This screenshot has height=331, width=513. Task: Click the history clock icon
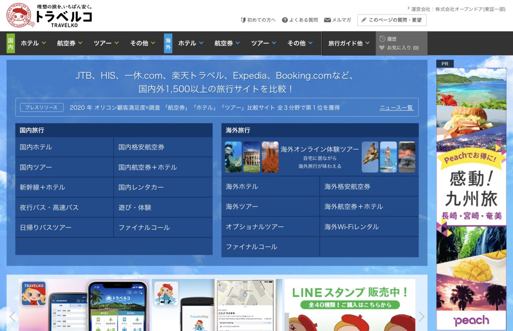point(382,39)
